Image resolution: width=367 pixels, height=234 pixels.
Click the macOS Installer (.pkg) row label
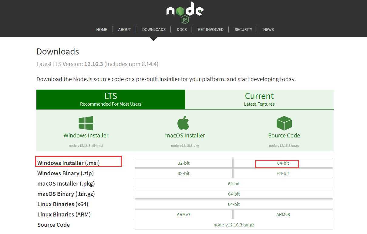(66, 183)
